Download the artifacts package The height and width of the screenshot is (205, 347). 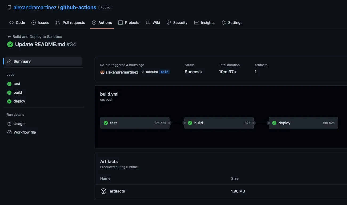pyautogui.click(x=117, y=191)
